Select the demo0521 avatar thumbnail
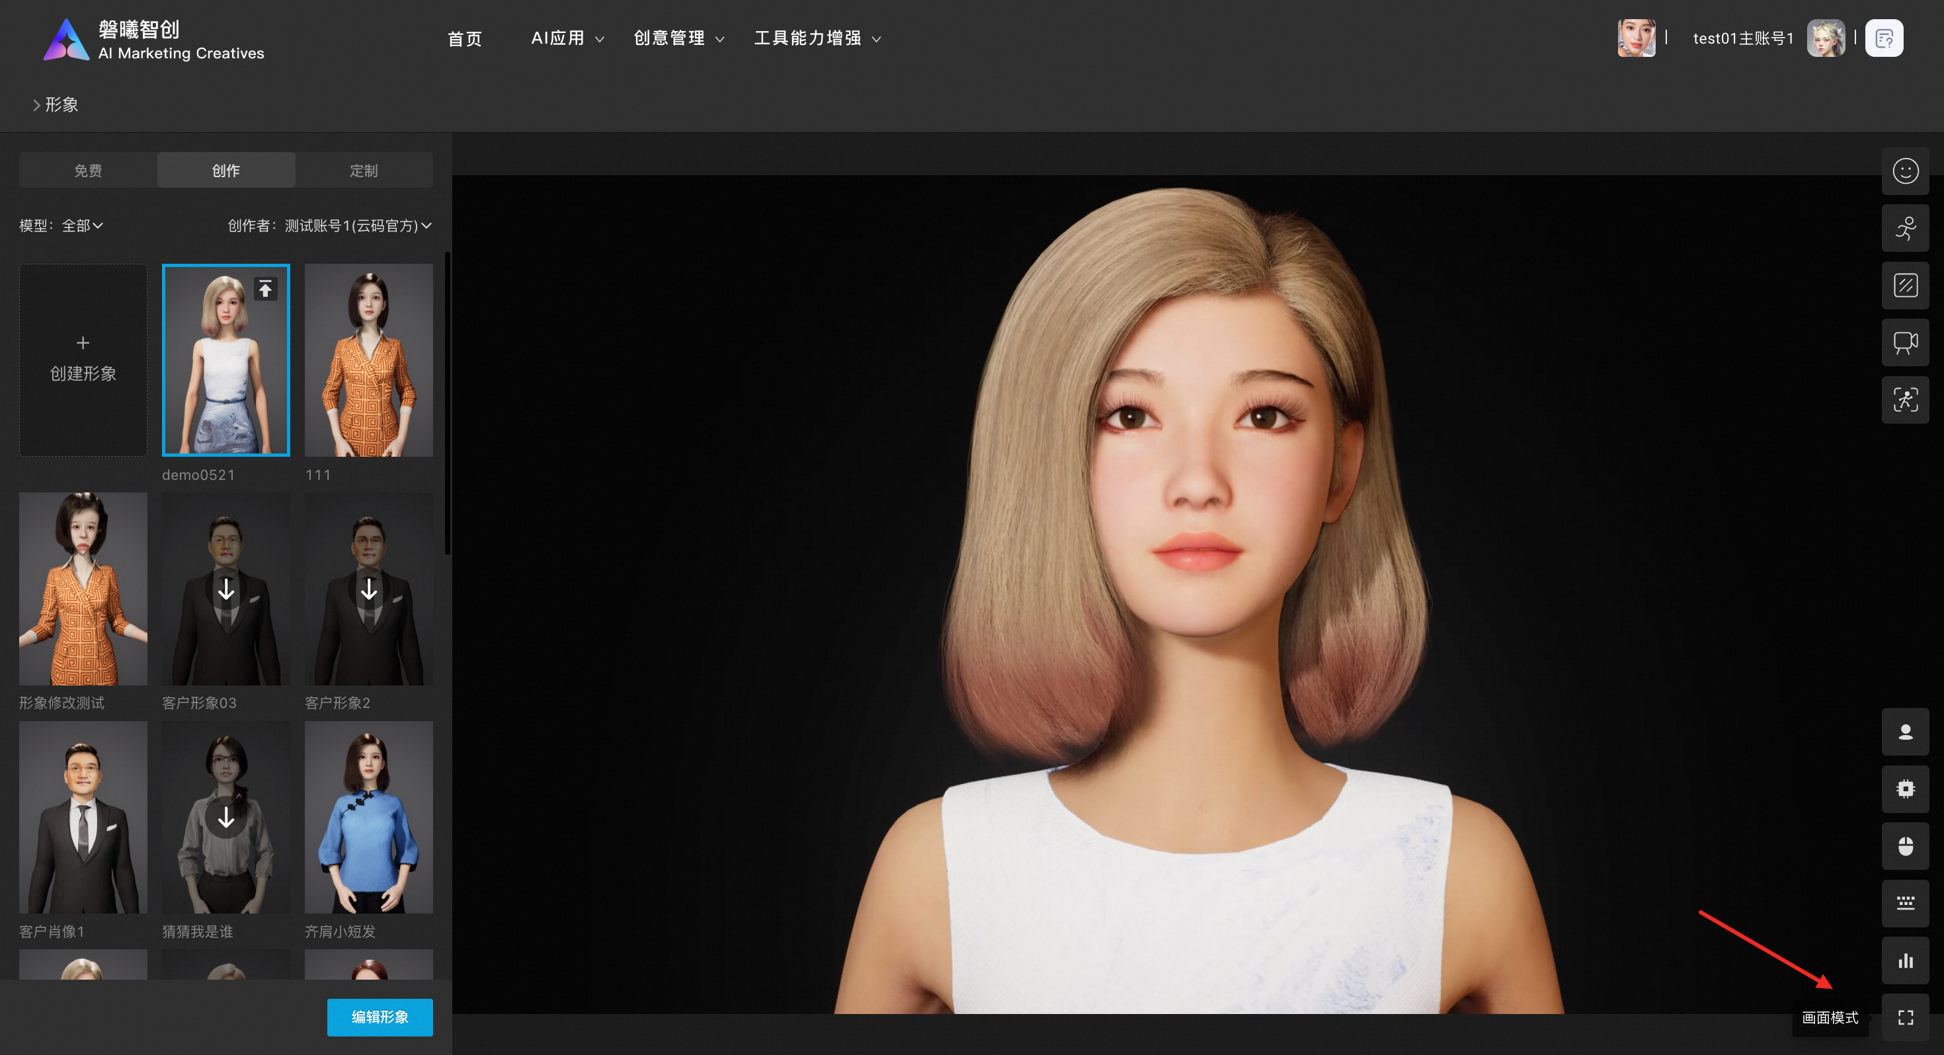Image resolution: width=1944 pixels, height=1055 pixels. pos(225,360)
